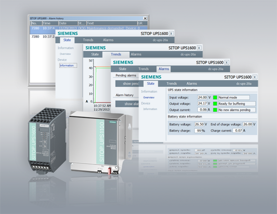Image resolution: width=277 pixels, height=214 pixels.
Task: Open Trends tab in rearmost SITOP window
Action: pos(88,40)
